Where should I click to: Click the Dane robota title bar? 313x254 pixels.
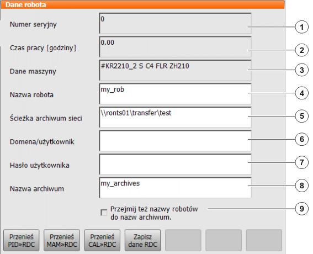point(143,4)
